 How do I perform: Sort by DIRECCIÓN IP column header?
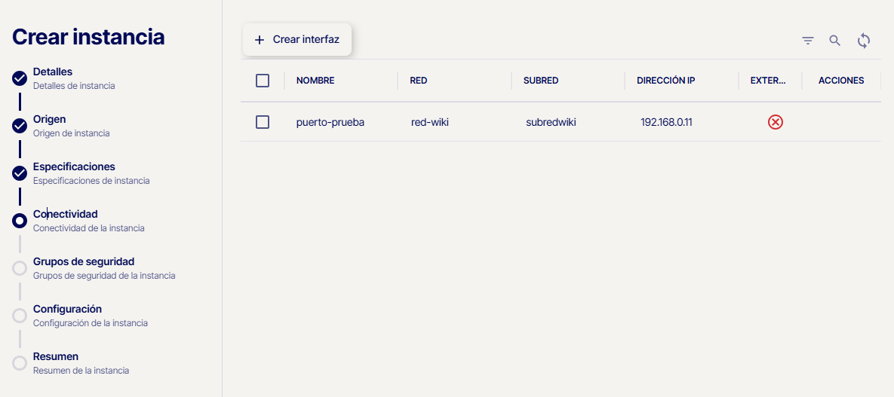tap(666, 81)
